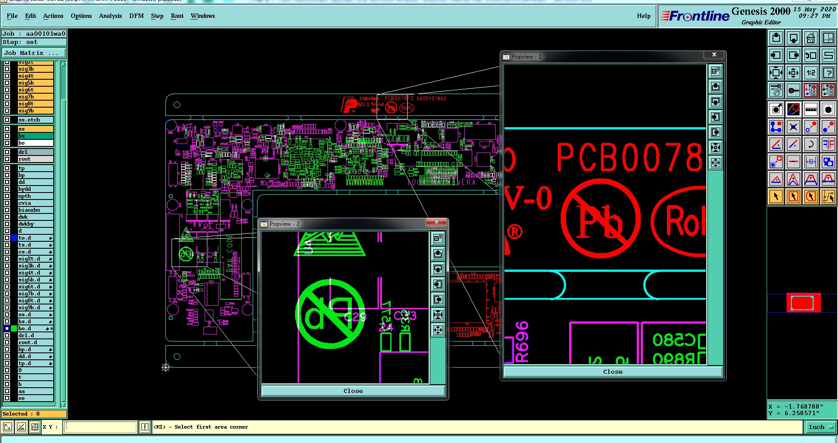Image resolution: width=838 pixels, height=443 pixels.
Task: Toggle the drl layer checkbox
Action: coord(7,152)
